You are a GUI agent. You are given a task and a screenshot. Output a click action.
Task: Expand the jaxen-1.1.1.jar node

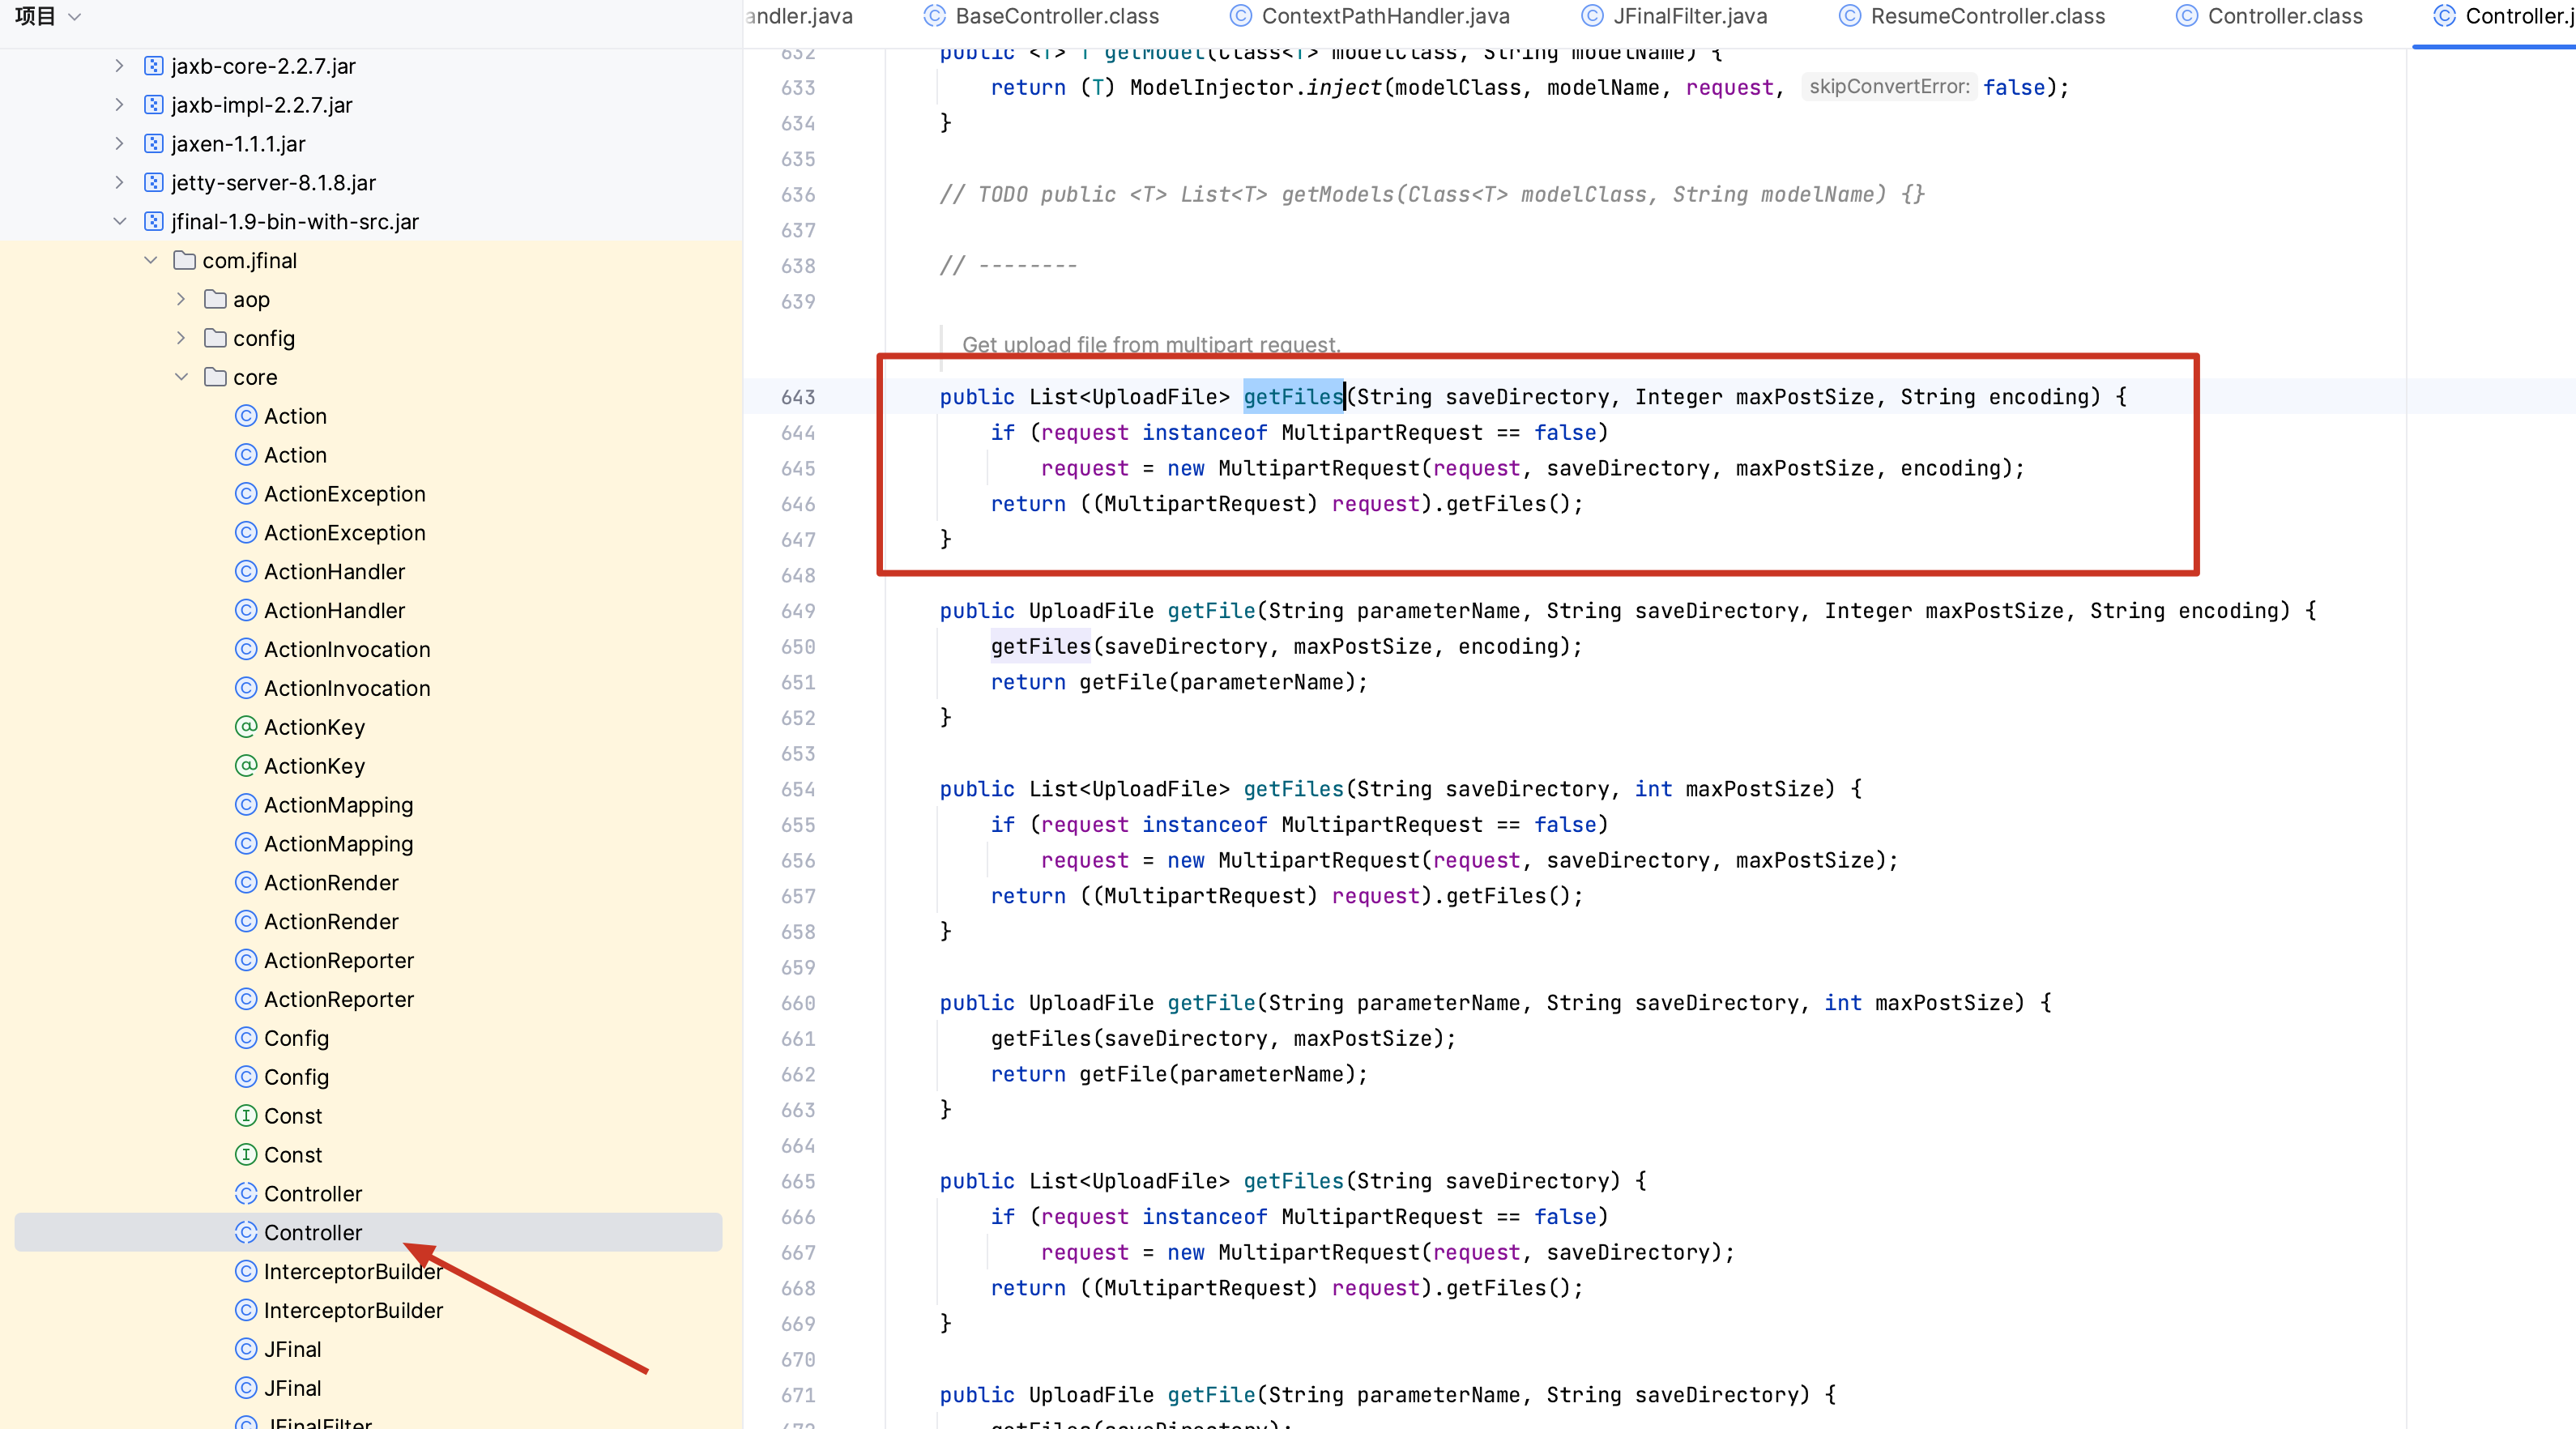point(119,144)
